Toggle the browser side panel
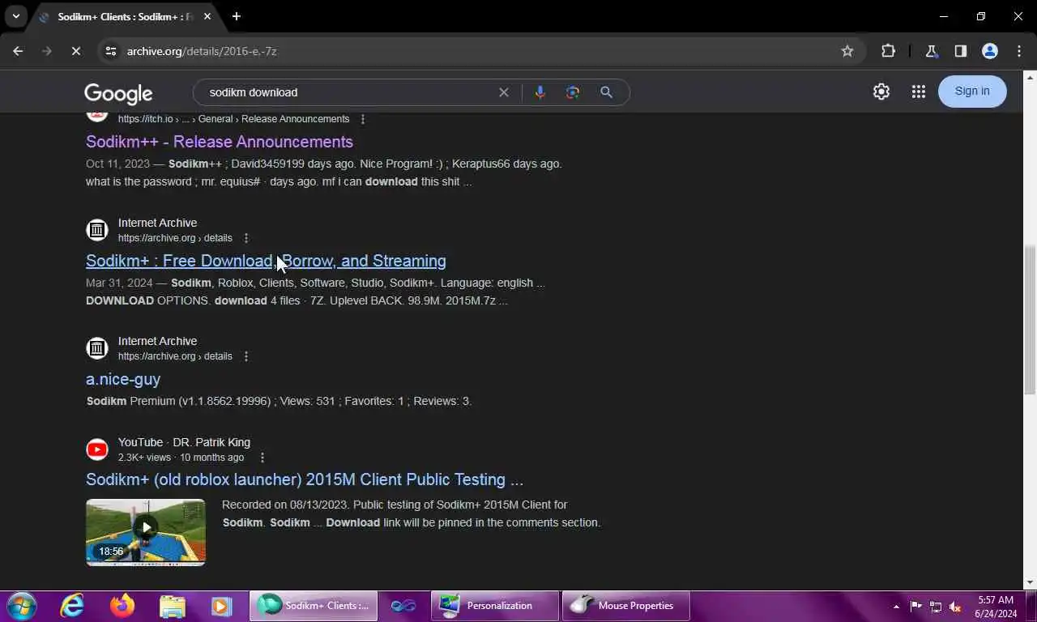 pyautogui.click(x=960, y=51)
